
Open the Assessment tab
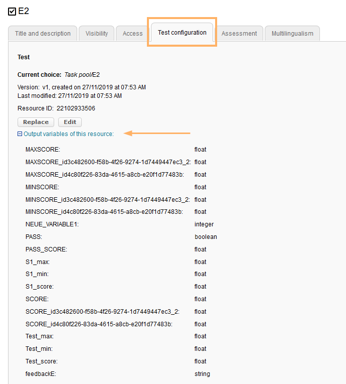[239, 34]
